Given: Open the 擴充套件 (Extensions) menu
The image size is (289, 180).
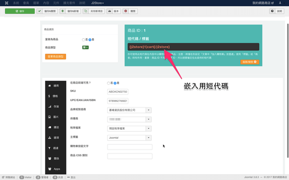Looking at the screenshot, I should tap(69, 3).
